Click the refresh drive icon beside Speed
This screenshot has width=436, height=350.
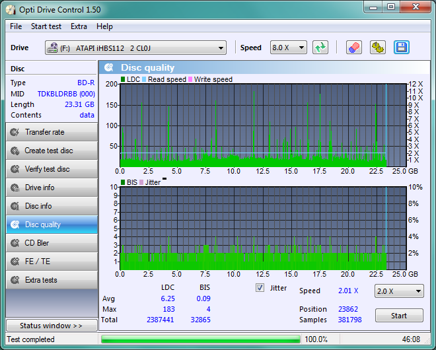(x=320, y=48)
